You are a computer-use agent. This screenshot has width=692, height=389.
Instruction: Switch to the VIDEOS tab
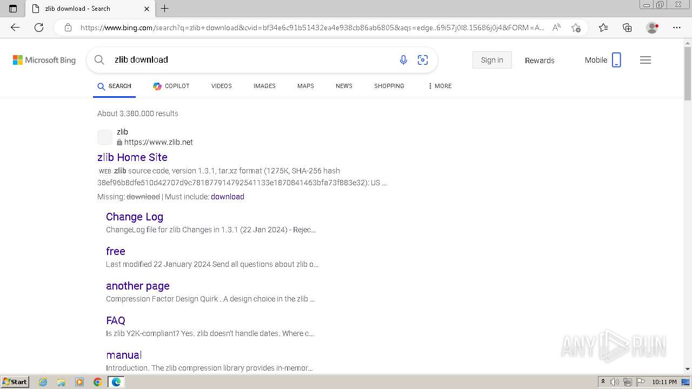click(x=222, y=86)
